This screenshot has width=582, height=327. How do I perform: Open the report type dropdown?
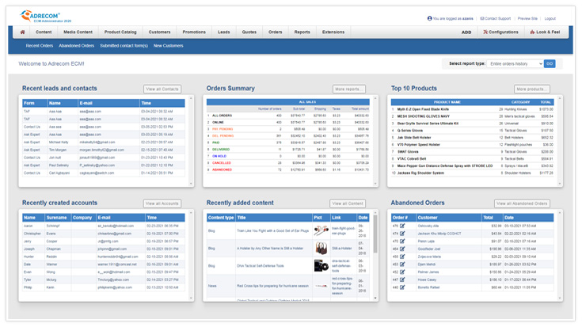click(x=515, y=64)
